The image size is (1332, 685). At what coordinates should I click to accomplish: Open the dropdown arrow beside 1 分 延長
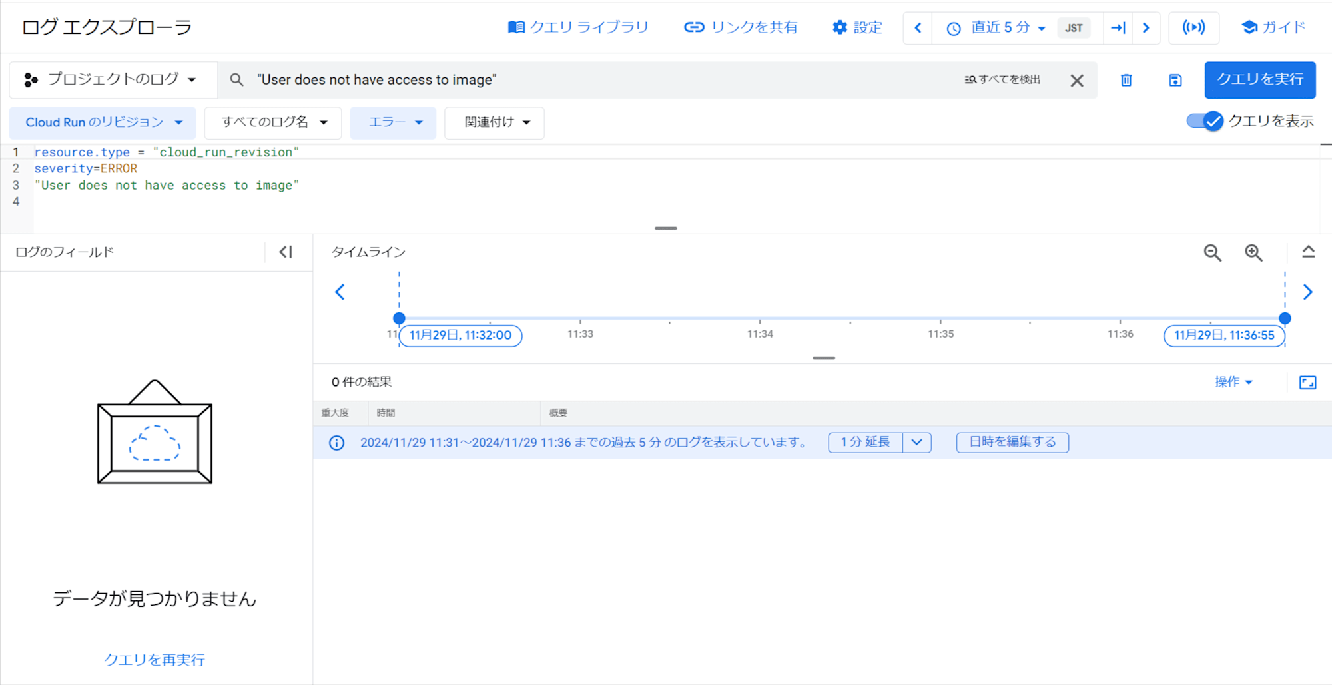(x=917, y=443)
